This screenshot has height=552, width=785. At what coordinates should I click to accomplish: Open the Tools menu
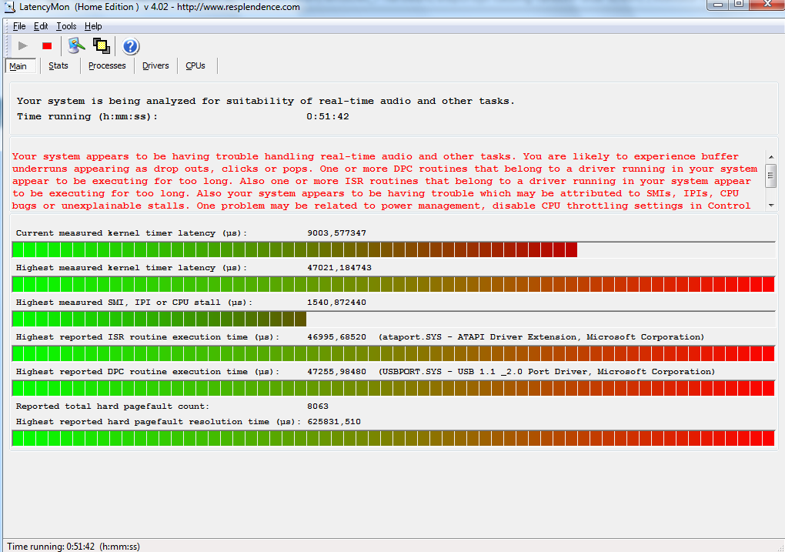point(66,26)
